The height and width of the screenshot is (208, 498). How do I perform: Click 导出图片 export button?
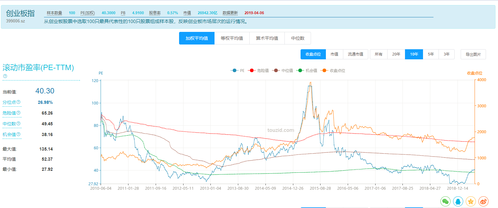click(473, 54)
